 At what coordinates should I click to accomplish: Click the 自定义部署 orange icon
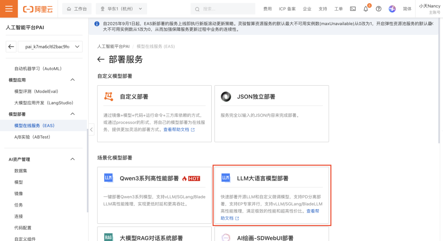click(x=109, y=97)
